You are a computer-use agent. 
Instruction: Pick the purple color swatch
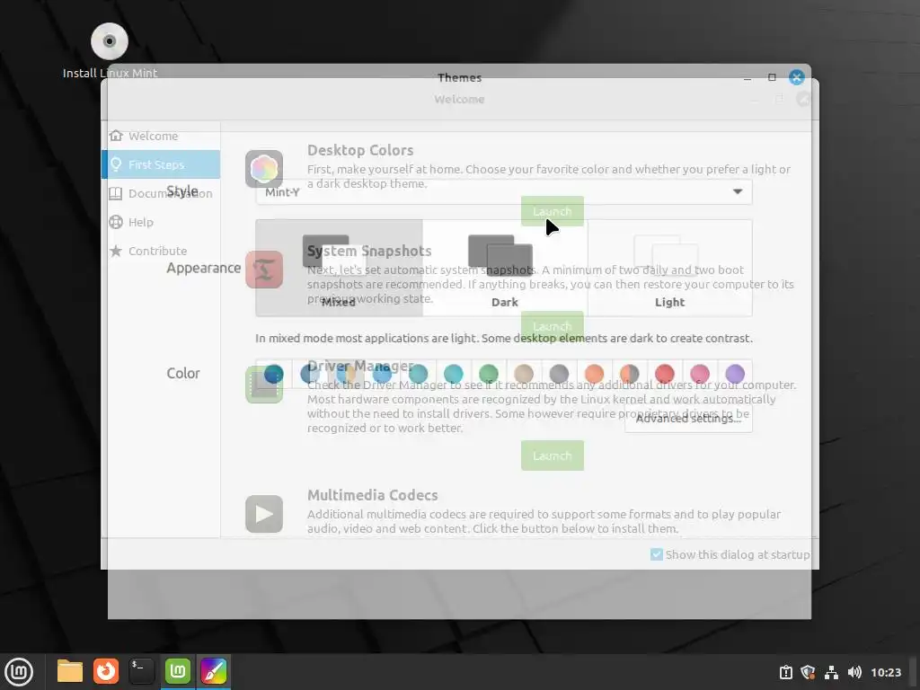(735, 374)
